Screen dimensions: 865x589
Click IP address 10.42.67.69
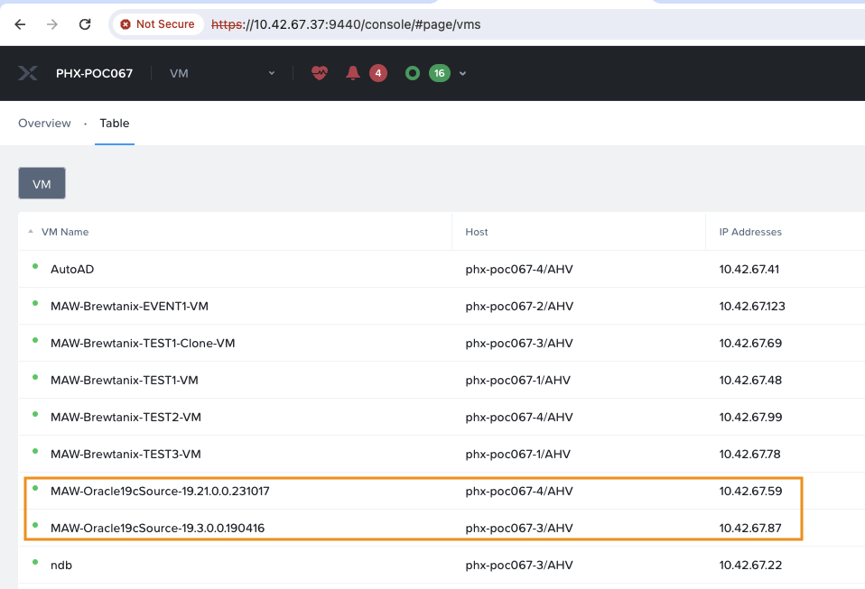click(x=750, y=344)
